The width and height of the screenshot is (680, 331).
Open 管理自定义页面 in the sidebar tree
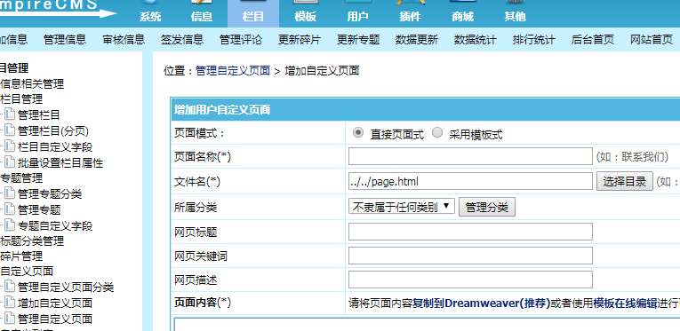coord(55,319)
